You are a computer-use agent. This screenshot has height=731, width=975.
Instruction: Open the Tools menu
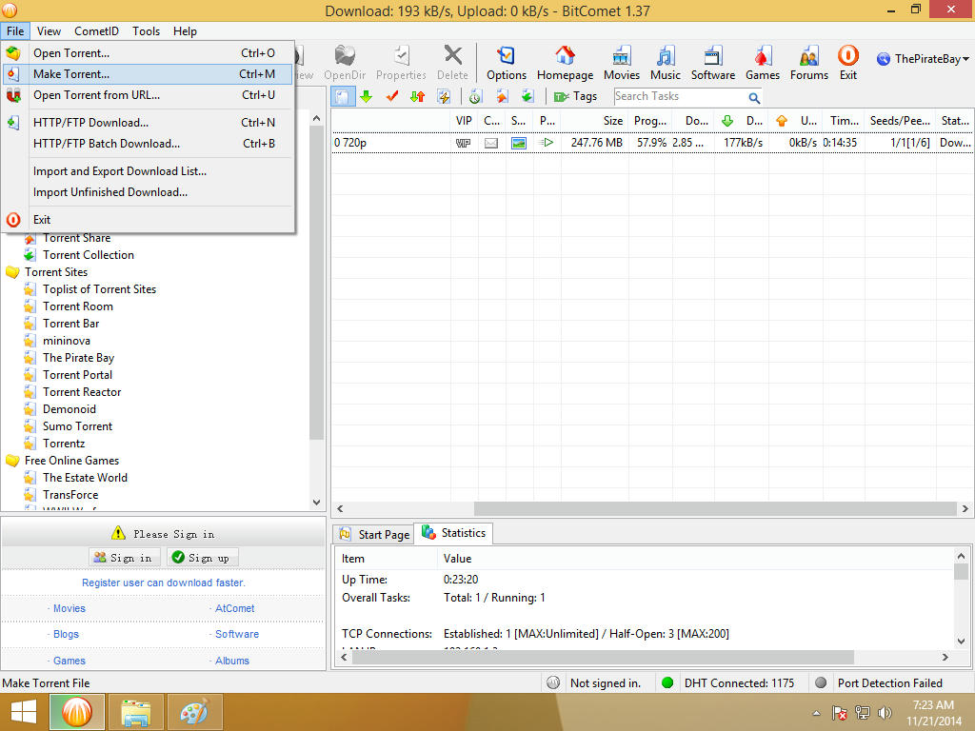pyautogui.click(x=146, y=31)
